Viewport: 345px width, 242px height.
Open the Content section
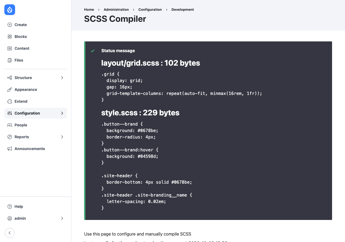point(36,48)
